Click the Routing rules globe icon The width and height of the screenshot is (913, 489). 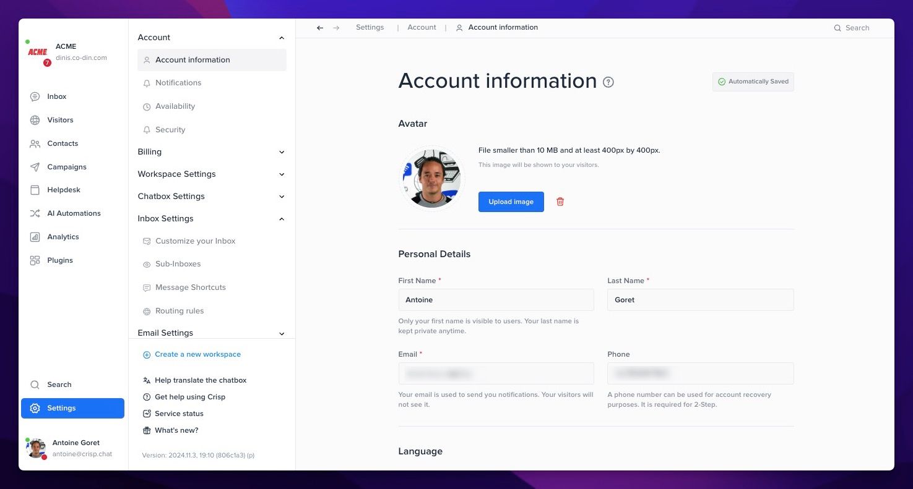coord(147,311)
